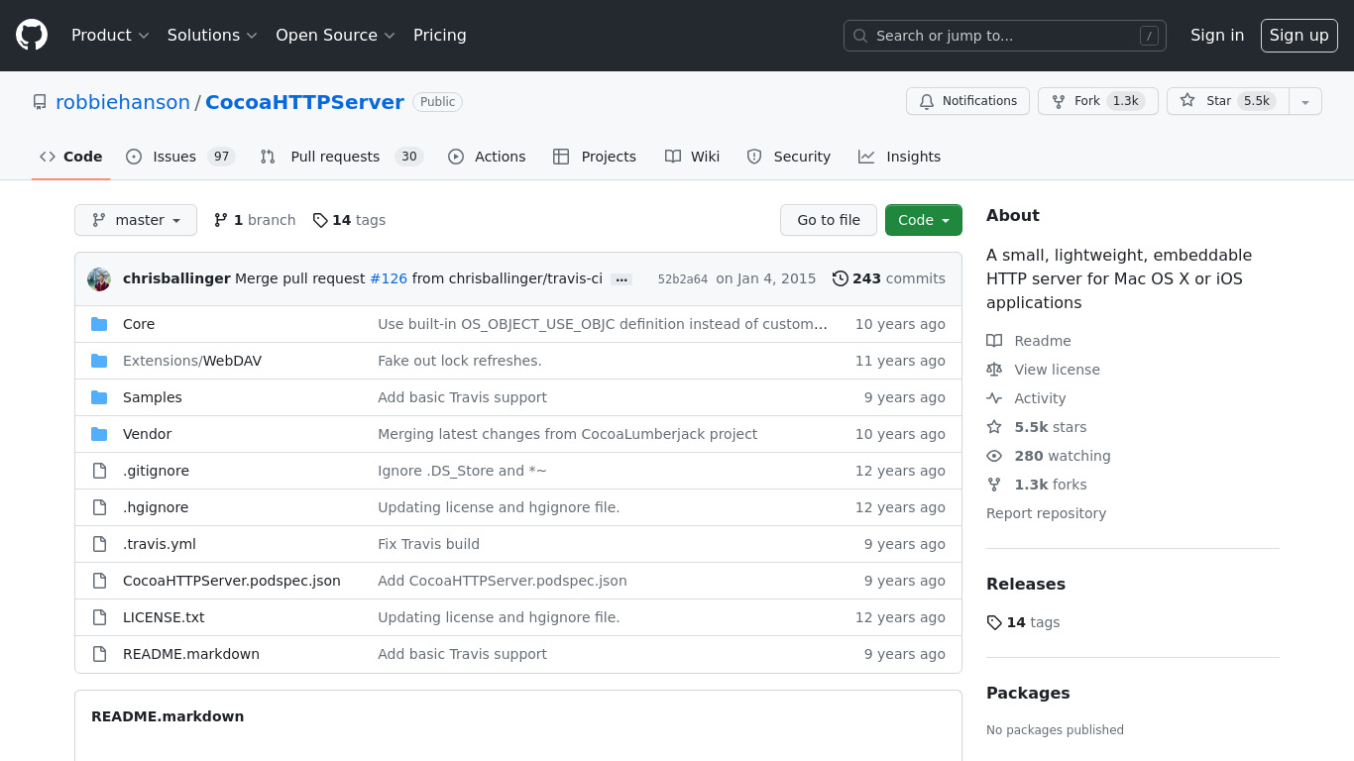
Task: Open CocoaHTTPServer.podspec.json file
Action: [x=232, y=581]
